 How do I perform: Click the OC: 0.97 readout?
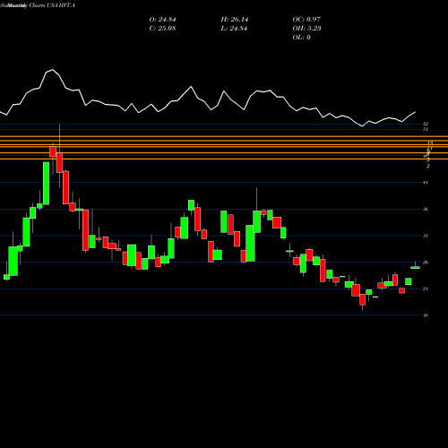[x=306, y=20]
